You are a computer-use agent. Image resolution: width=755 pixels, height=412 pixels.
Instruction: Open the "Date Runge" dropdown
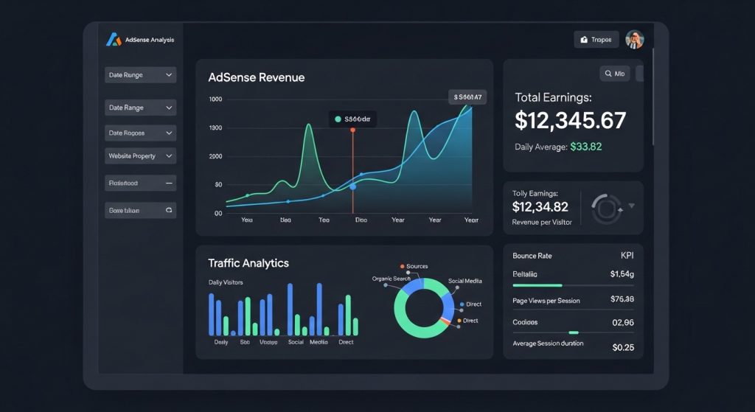click(x=140, y=75)
